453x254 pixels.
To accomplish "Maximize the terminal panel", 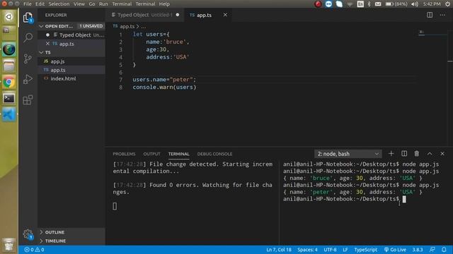I will pos(430,154).
